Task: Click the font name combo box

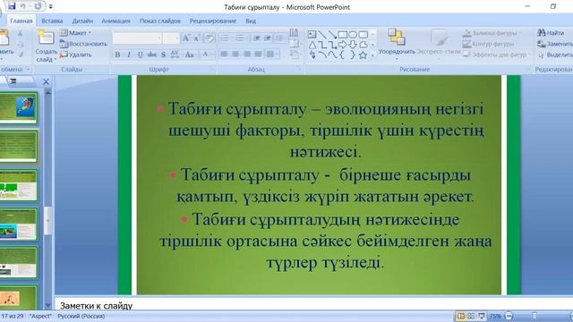Action: (x=137, y=38)
